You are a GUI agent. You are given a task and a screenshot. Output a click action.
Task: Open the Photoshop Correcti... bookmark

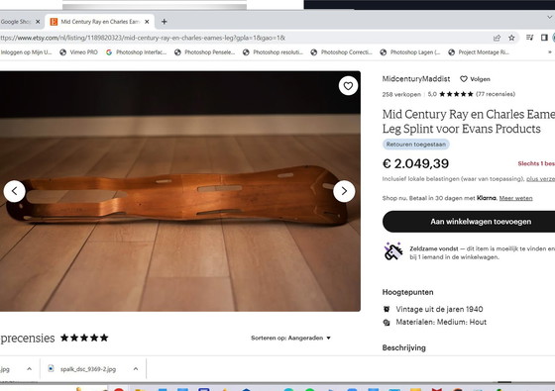[x=341, y=52]
